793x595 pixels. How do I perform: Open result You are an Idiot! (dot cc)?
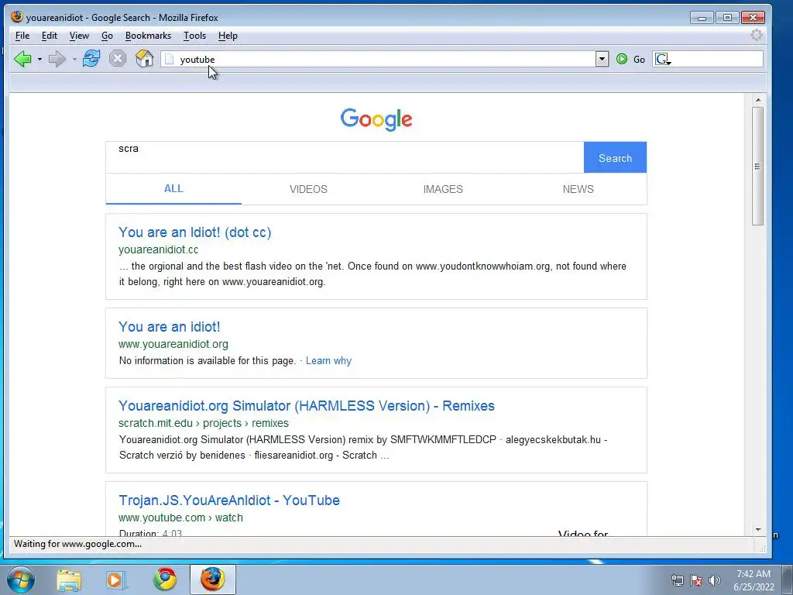point(194,232)
